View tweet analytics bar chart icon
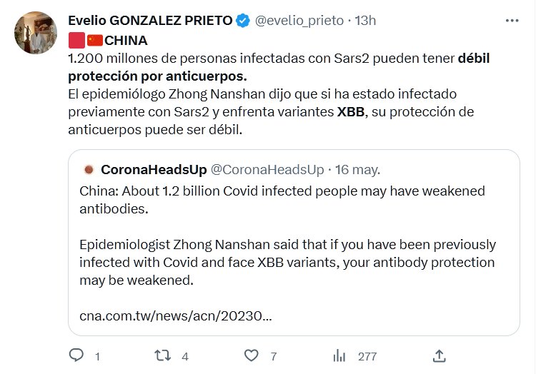The image size is (536, 374). tap(339, 355)
